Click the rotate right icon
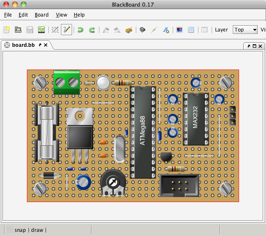The image size is (266, 236). [x=117, y=30]
